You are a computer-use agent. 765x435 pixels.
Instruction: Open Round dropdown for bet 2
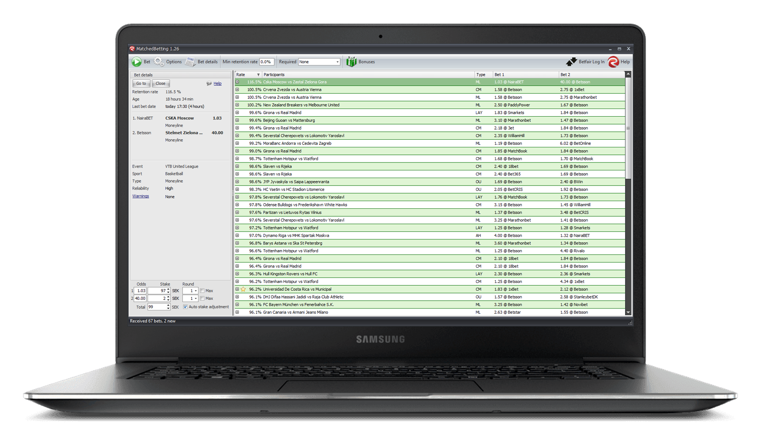pyautogui.click(x=196, y=299)
